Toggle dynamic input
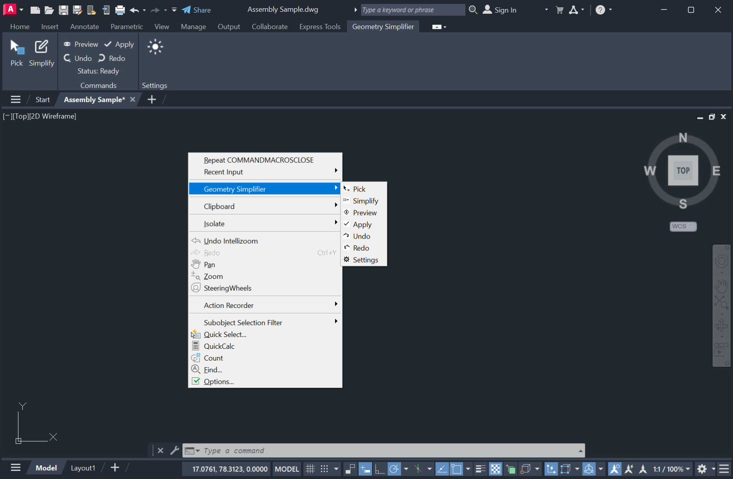733x479 pixels. click(x=365, y=469)
